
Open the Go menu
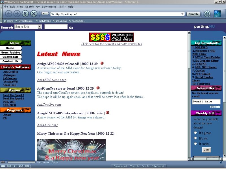tap(38, 6)
